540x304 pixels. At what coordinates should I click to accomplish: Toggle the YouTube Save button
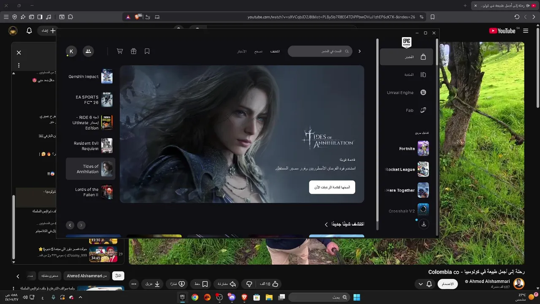tap(201, 284)
